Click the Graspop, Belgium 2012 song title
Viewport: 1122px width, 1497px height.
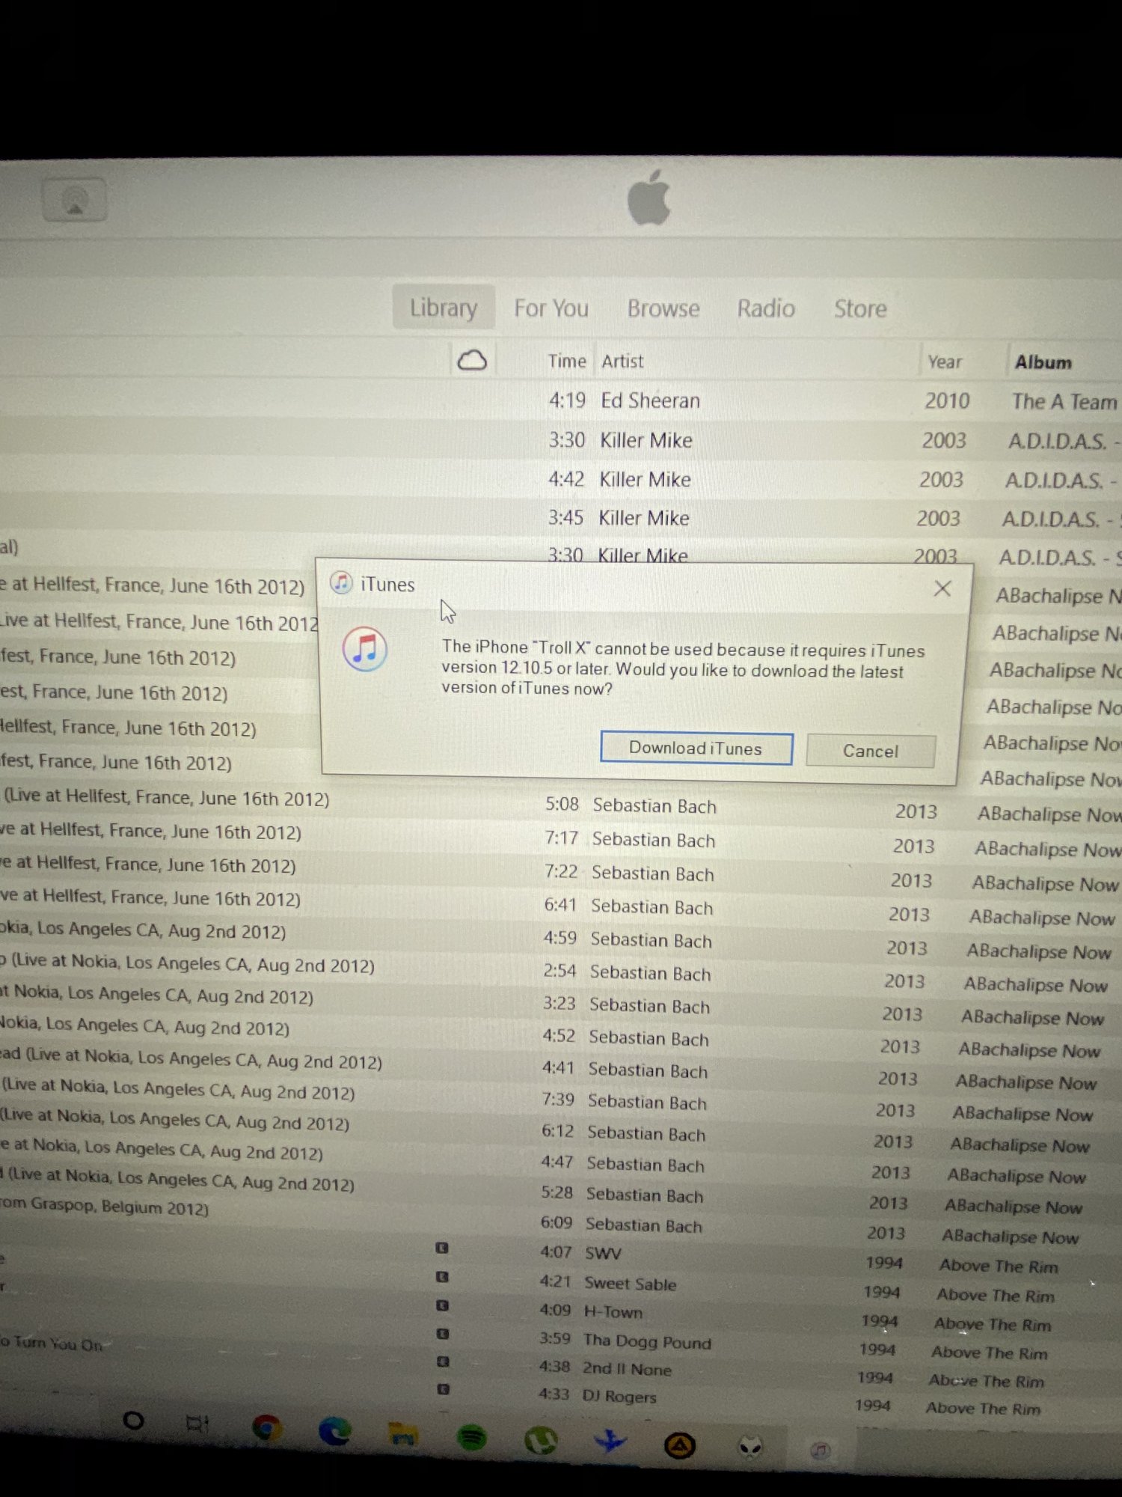coord(105,1205)
